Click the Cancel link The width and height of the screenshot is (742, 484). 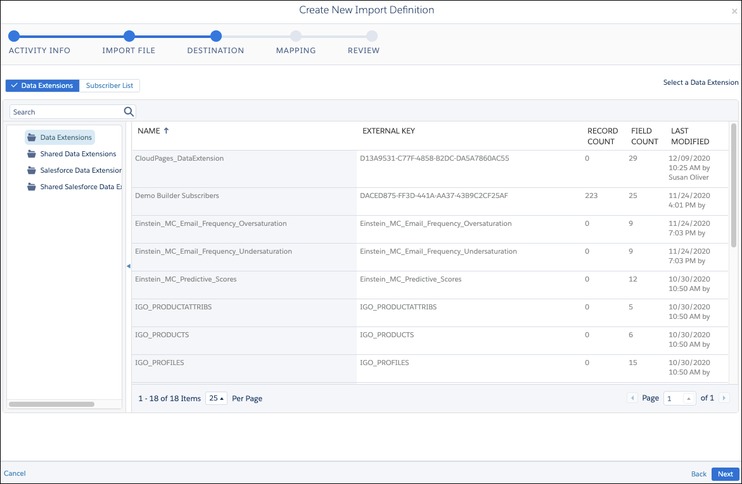coord(15,473)
